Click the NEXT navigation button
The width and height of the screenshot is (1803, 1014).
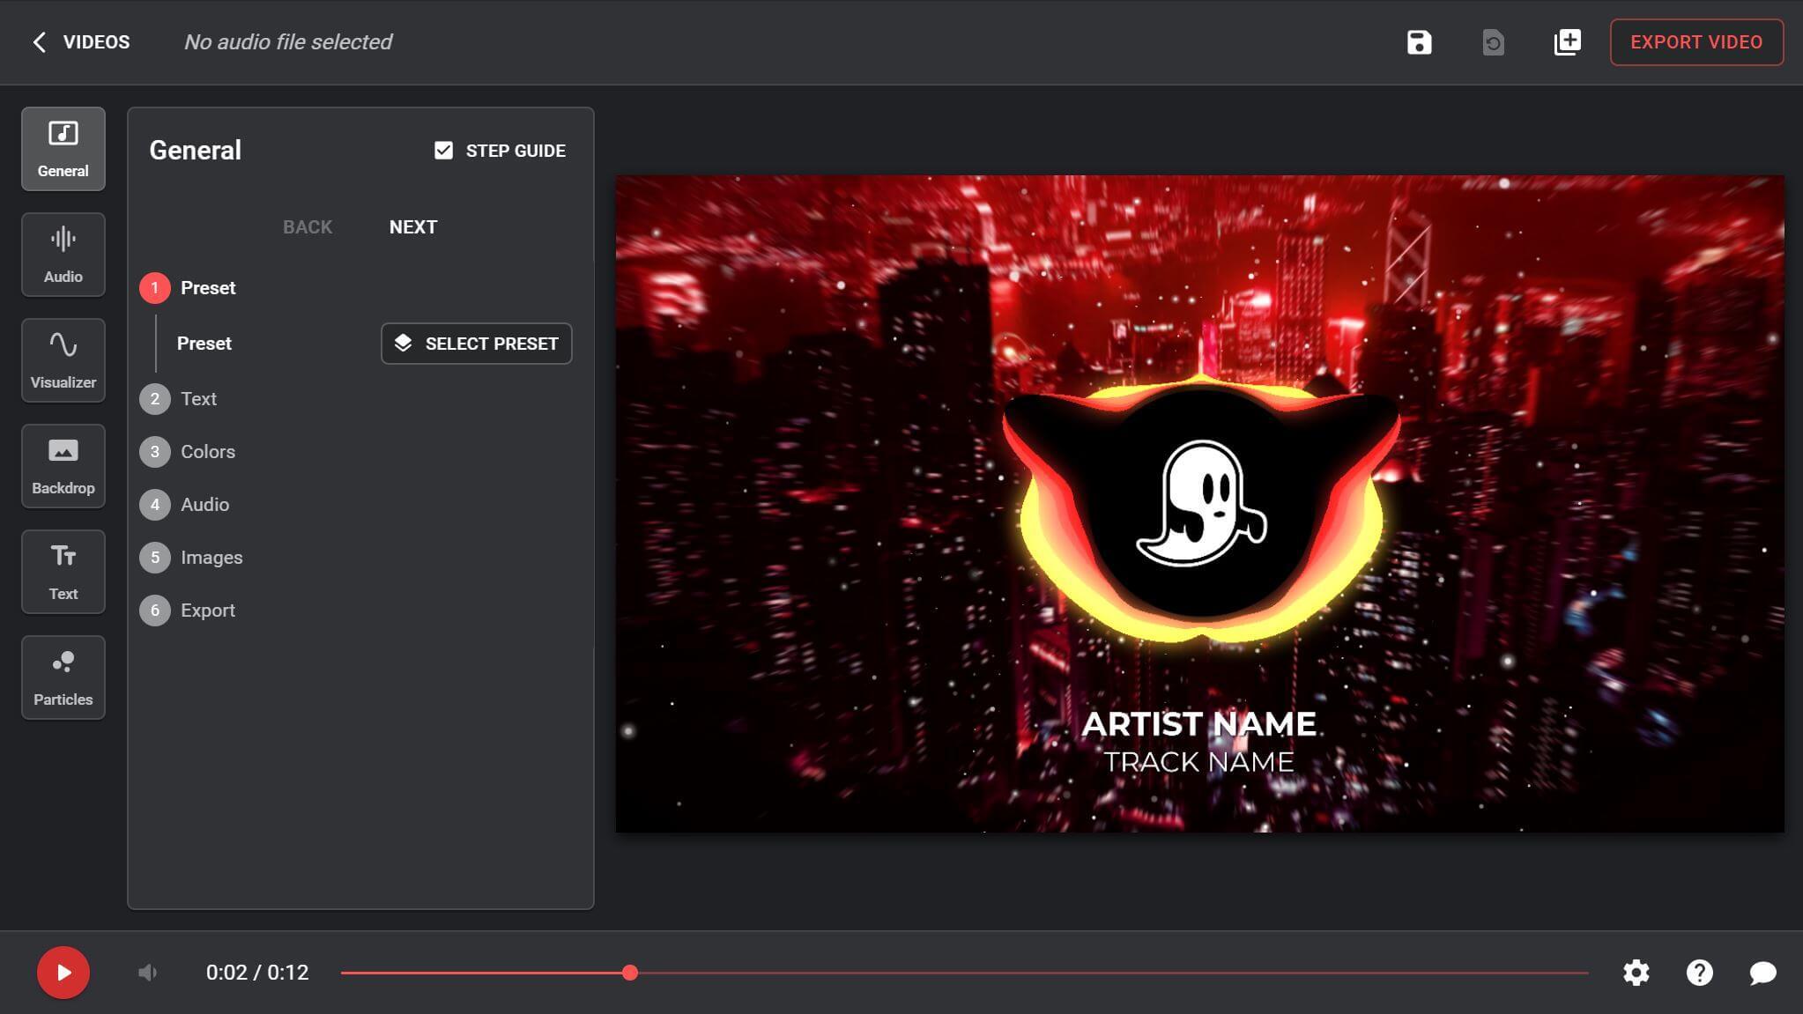click(412, 226)
